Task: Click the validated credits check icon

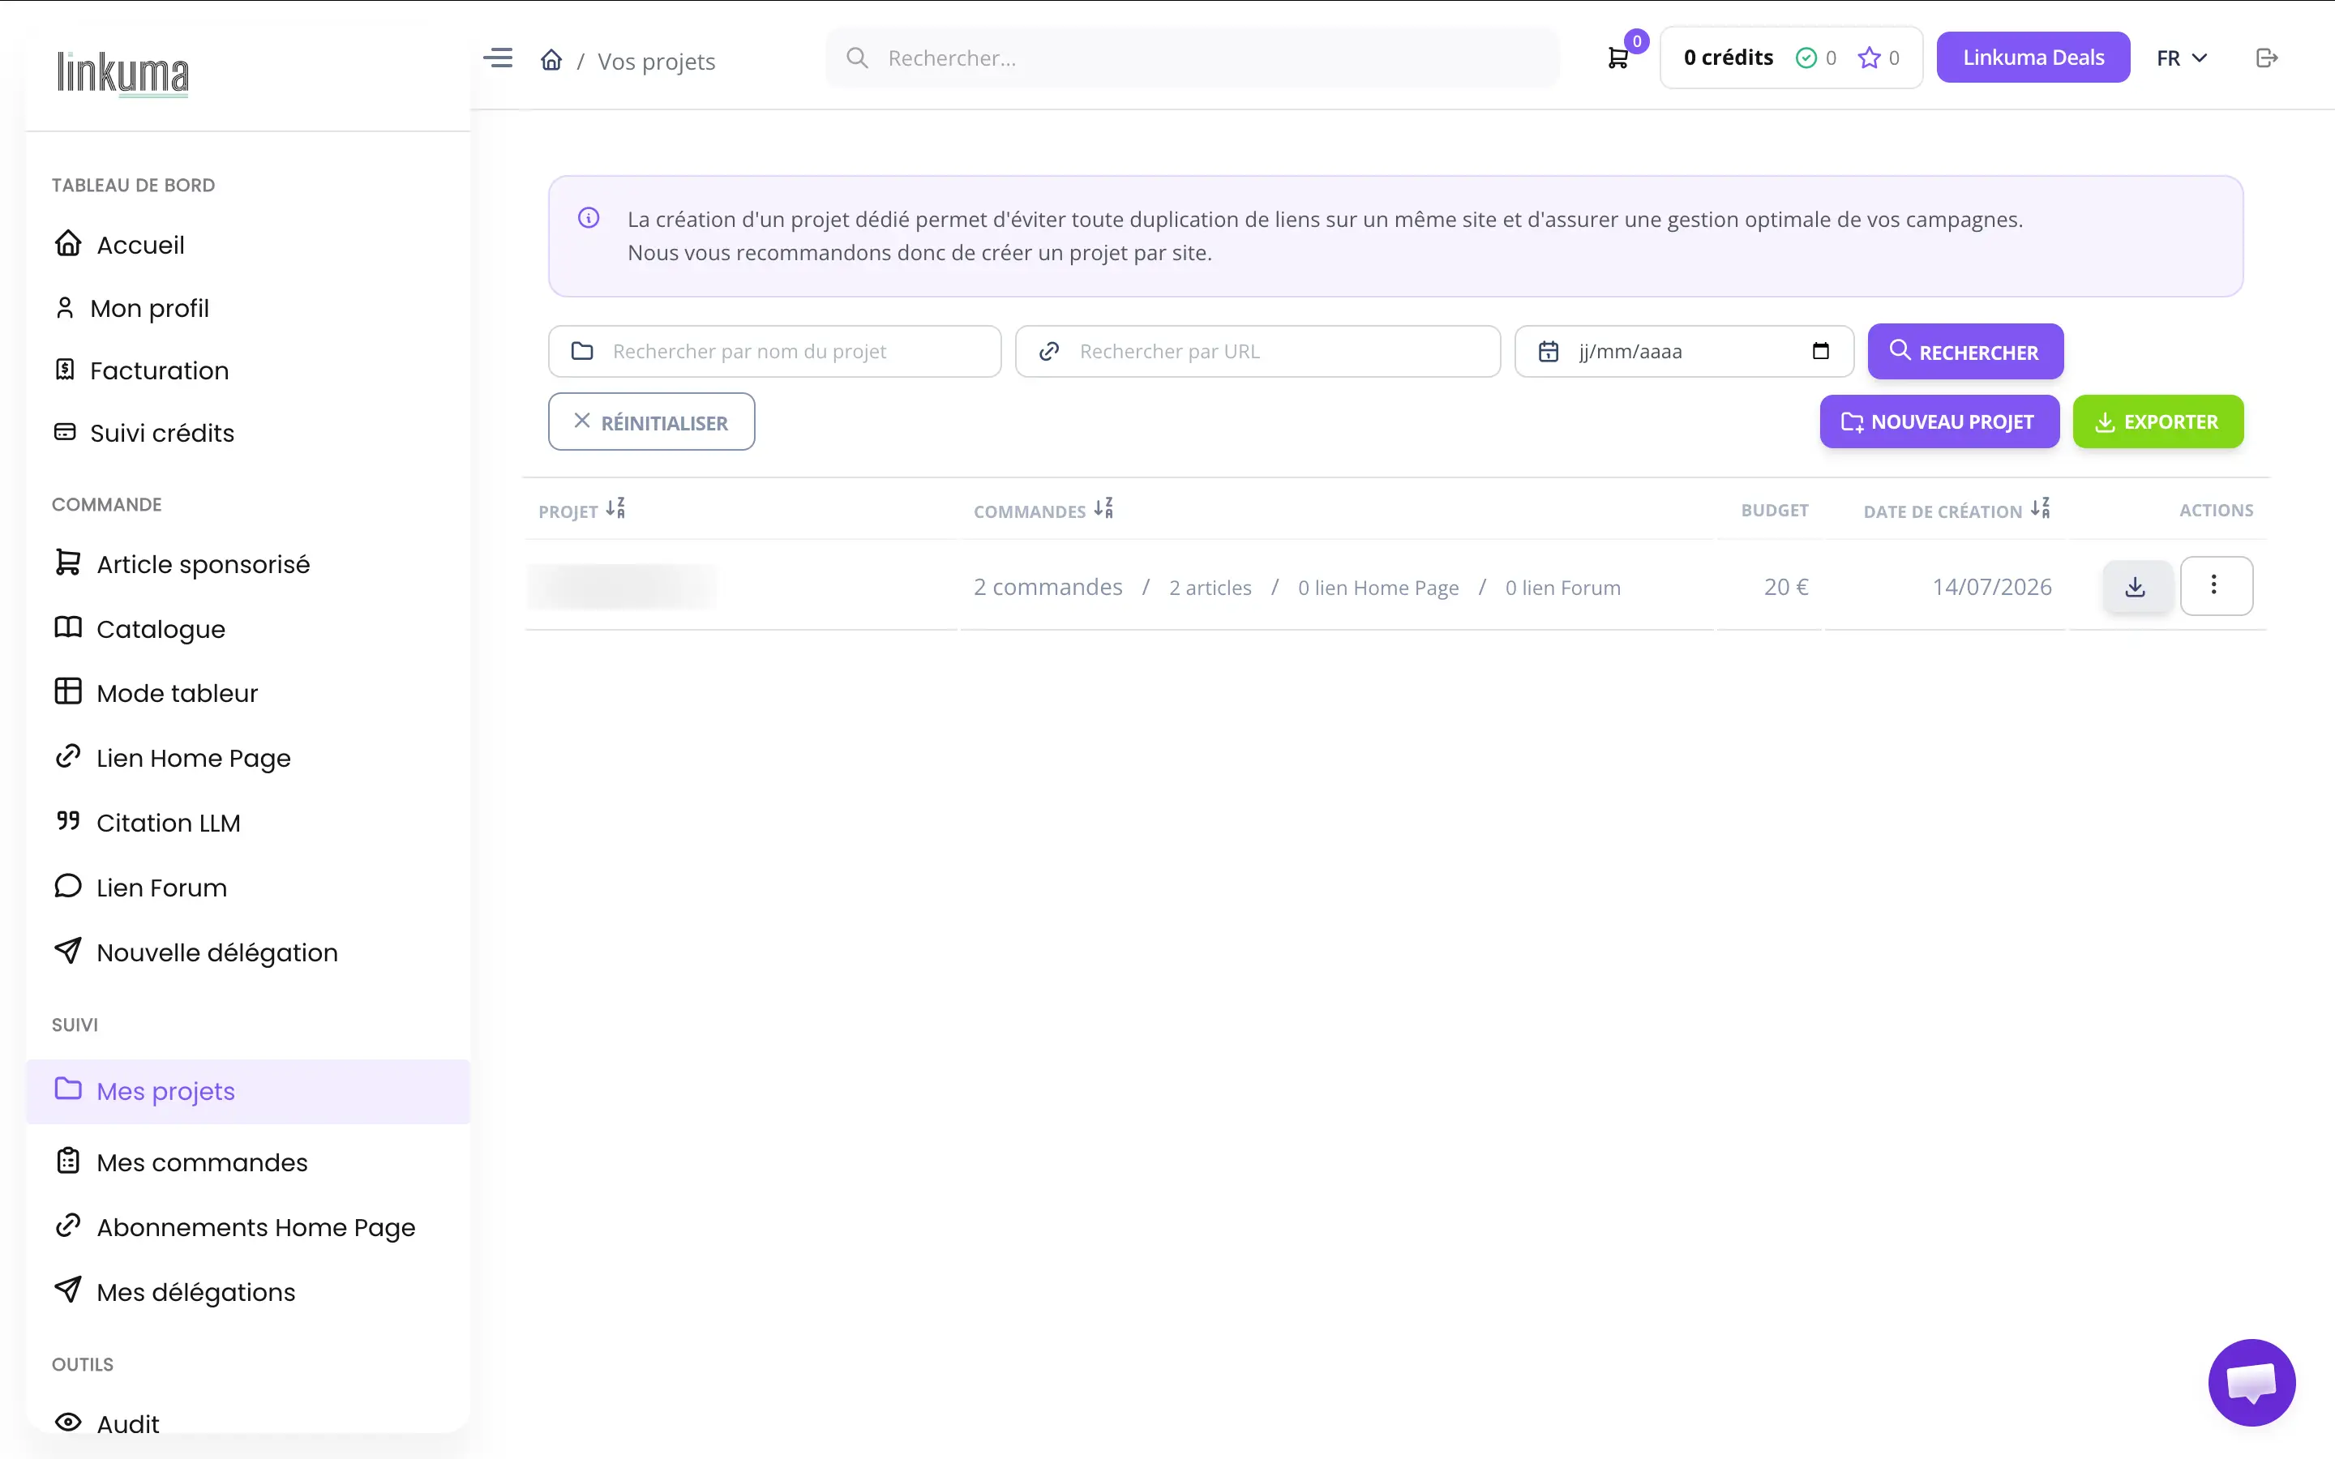Action: coord(1806,58)
